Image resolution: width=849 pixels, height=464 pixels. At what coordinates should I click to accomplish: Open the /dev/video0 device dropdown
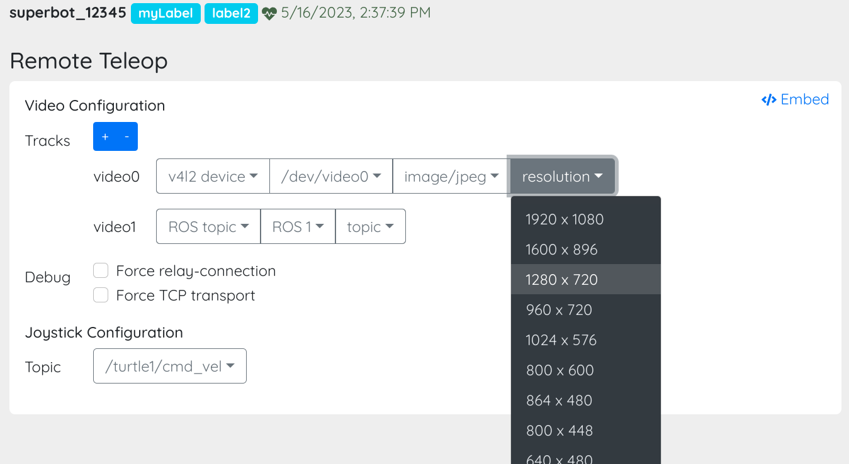tap(331, 176)
